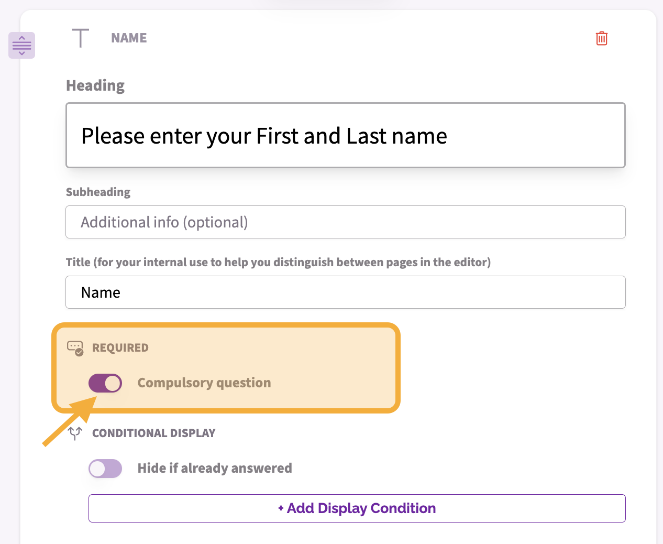The height and width of the screenshot is (544, 663).
Task: Click the internal Title field containing Name
Action: coord(346,292)
